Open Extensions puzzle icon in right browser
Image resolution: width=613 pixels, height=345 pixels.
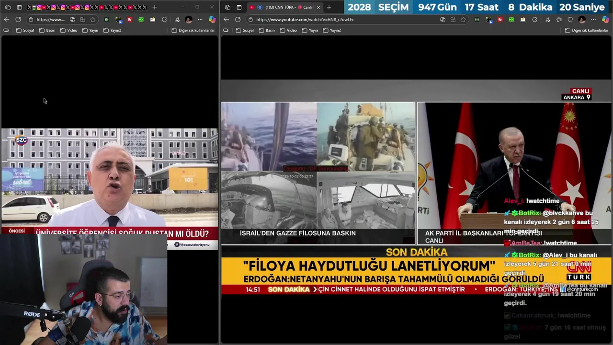(x=534, y=20)
